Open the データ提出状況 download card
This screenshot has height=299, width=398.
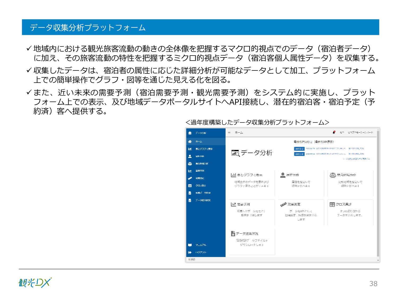(x=252, y=242)
